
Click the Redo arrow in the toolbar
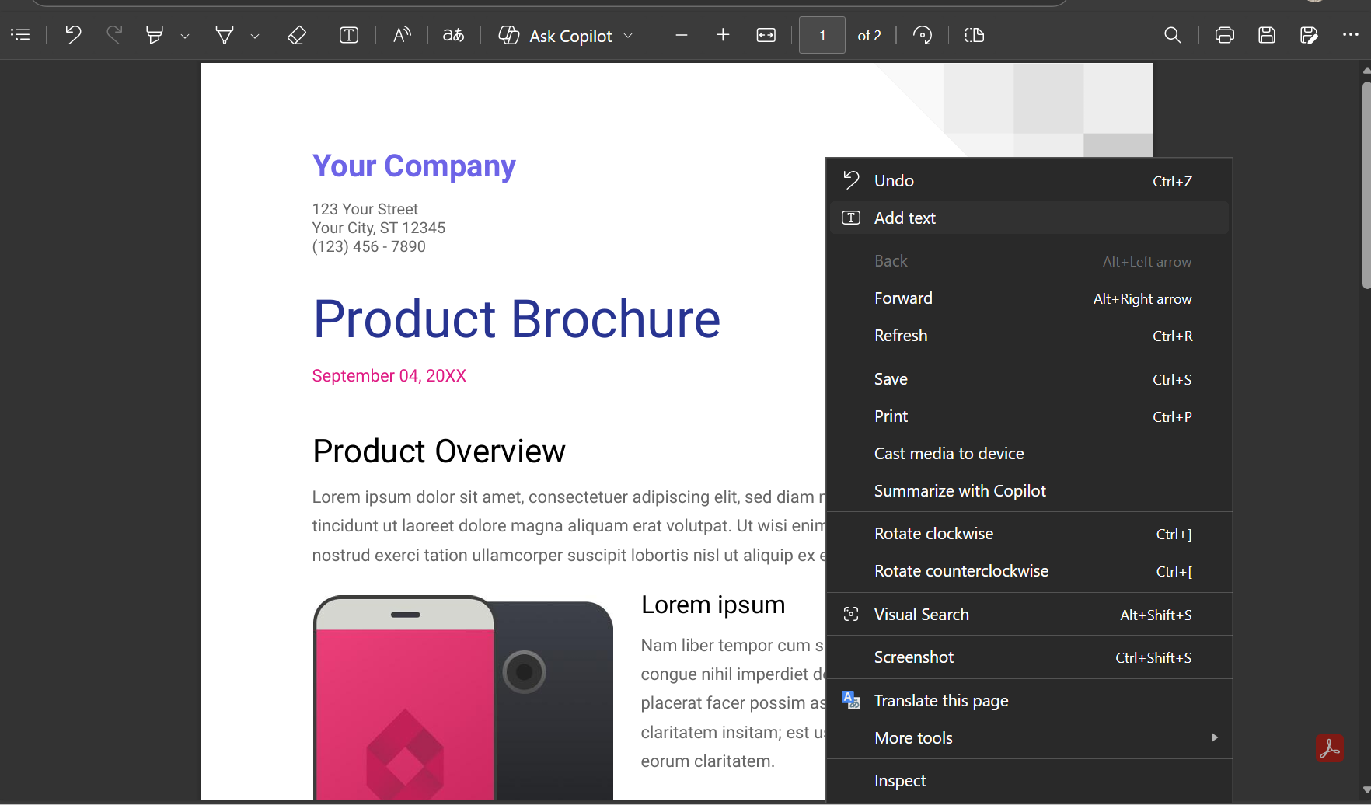click(114, 35)
